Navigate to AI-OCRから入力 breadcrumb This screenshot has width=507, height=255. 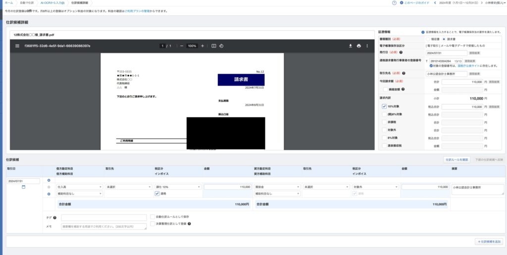pyautogui.click(x=55, y=3)
